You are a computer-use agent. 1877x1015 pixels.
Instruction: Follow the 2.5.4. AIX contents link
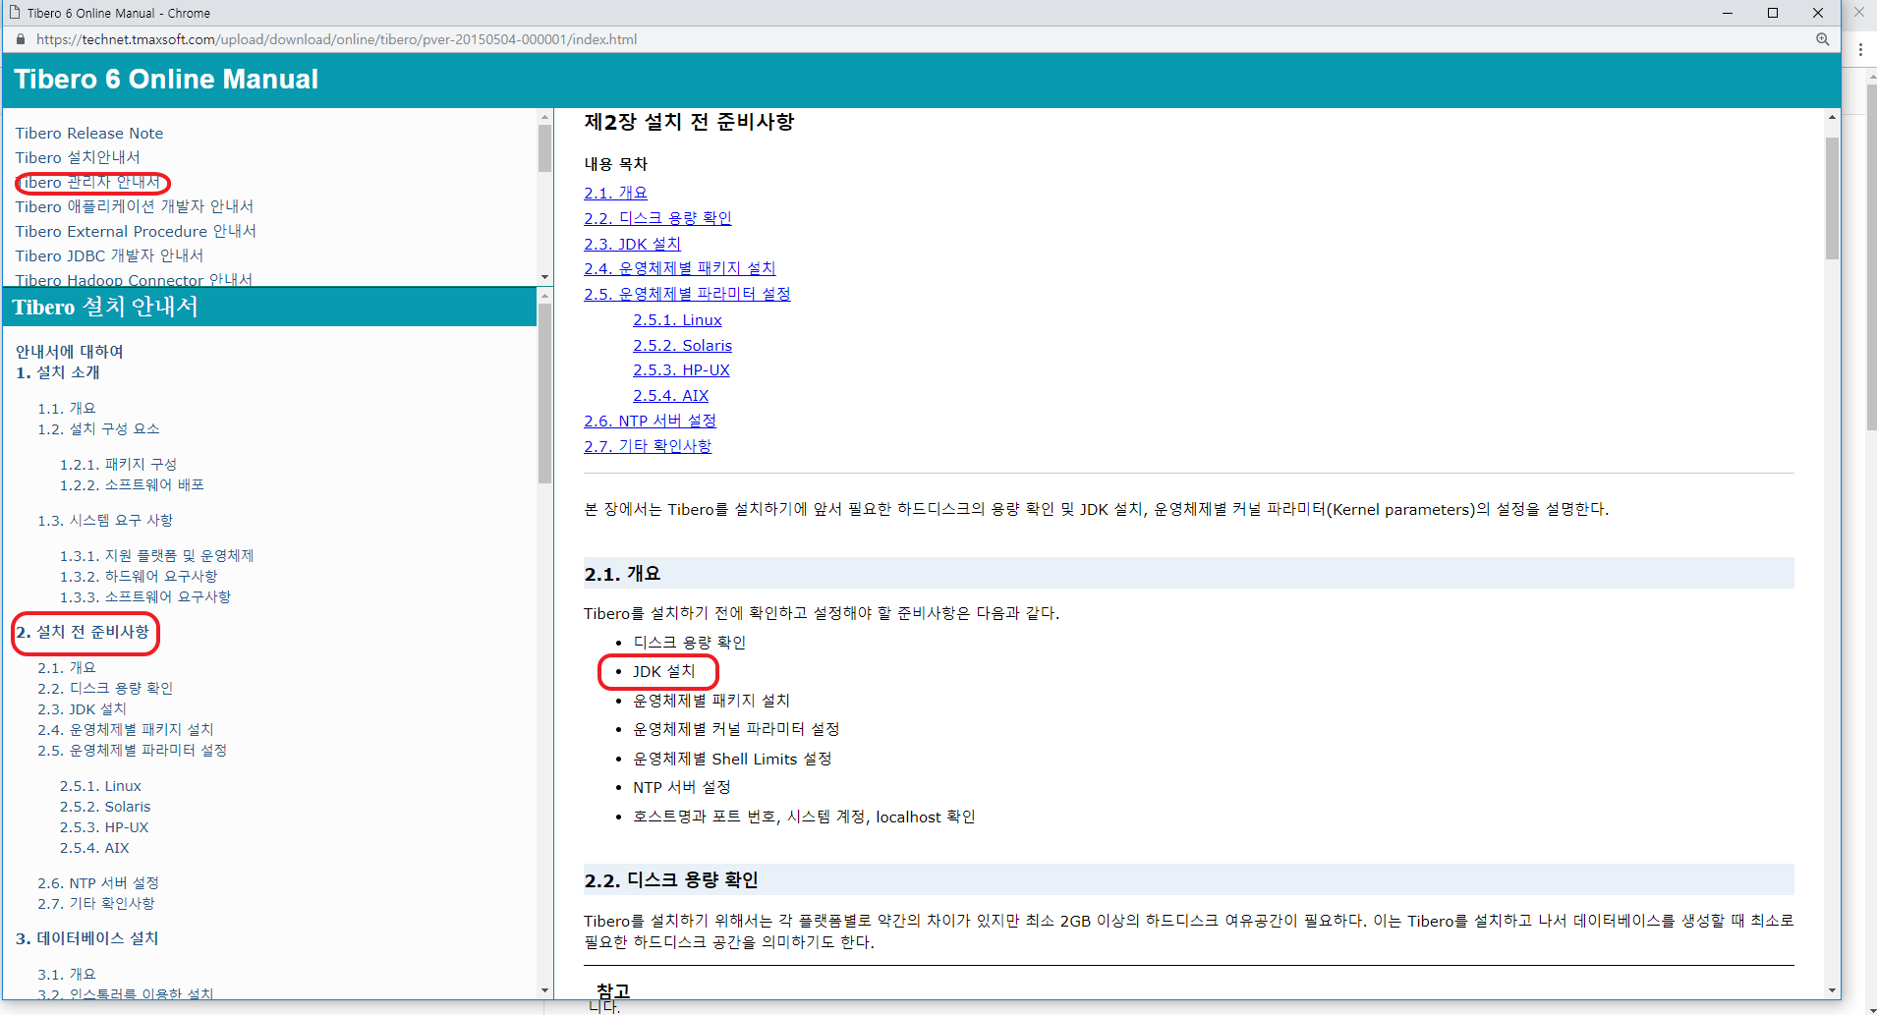tap(670, 396)
